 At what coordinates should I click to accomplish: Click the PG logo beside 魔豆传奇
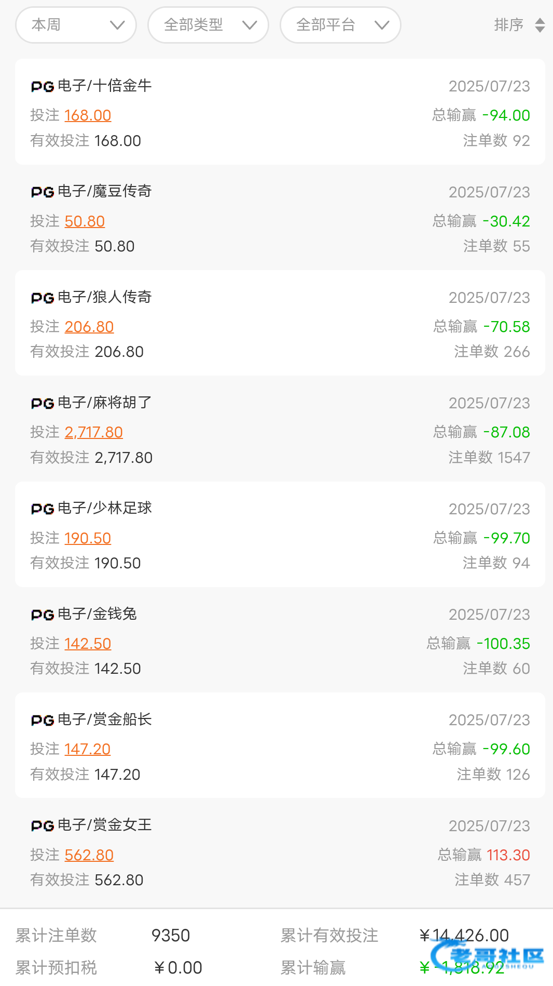click(43, 192)
